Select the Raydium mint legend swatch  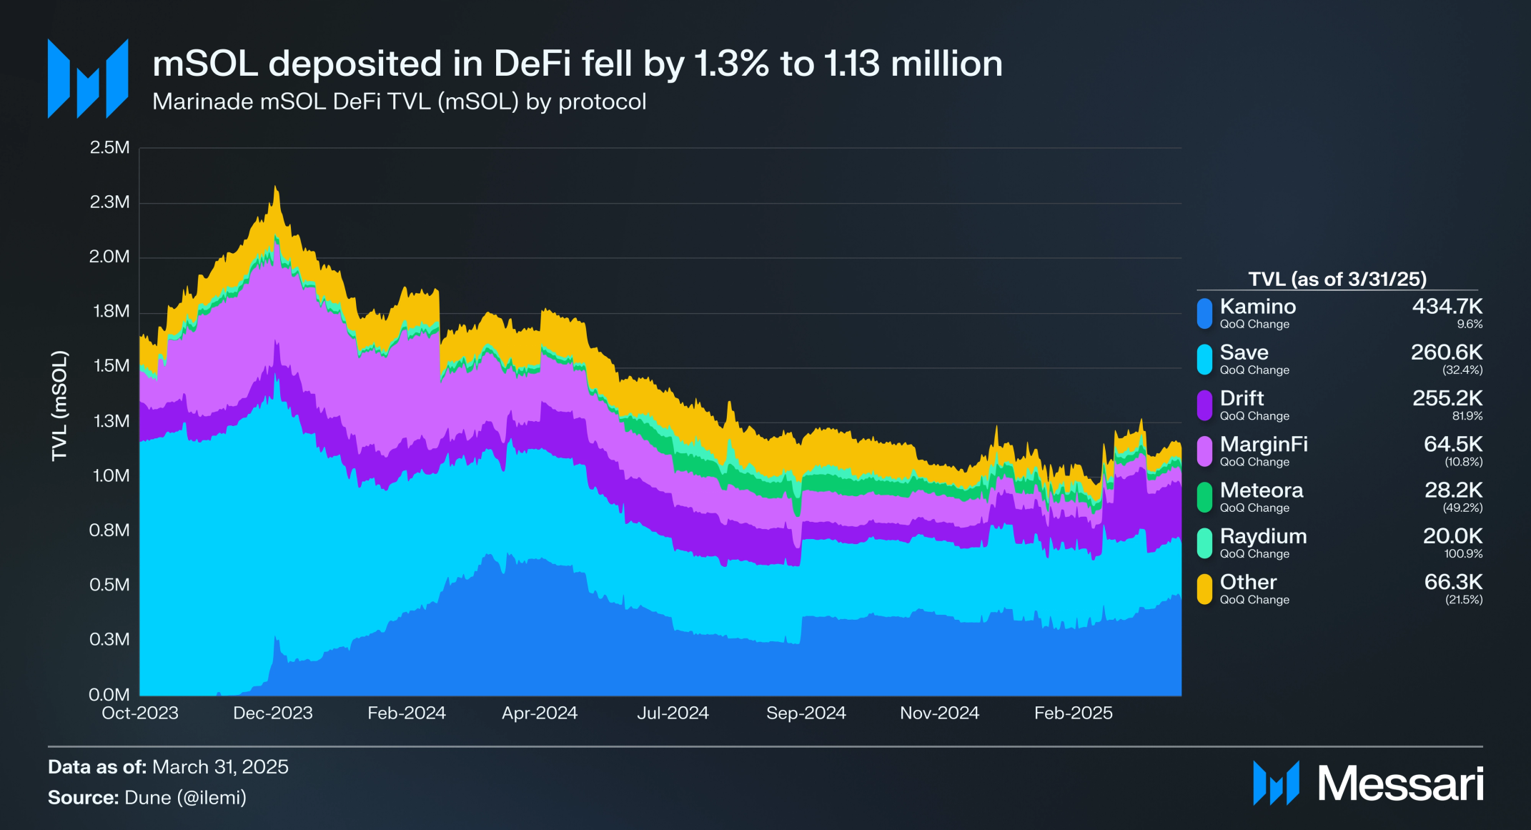coord(1204,543)
